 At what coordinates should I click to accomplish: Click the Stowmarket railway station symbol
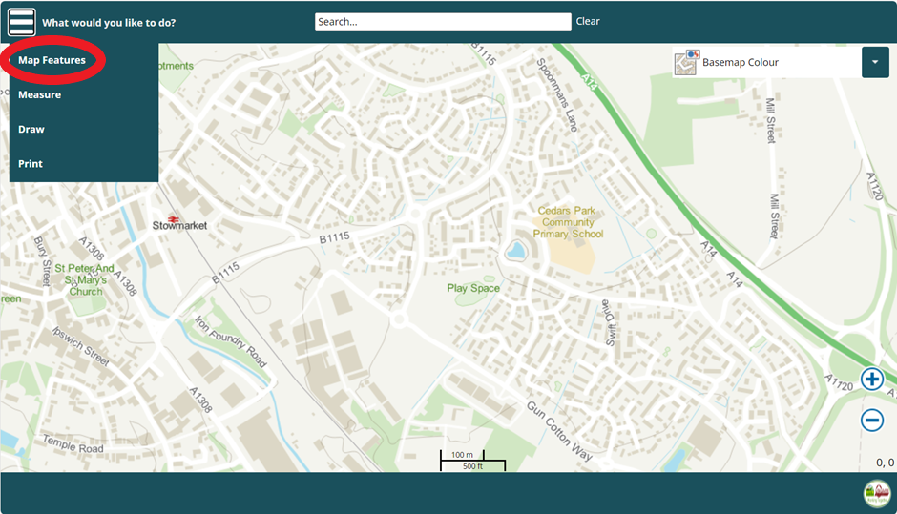tap(174, 216)
